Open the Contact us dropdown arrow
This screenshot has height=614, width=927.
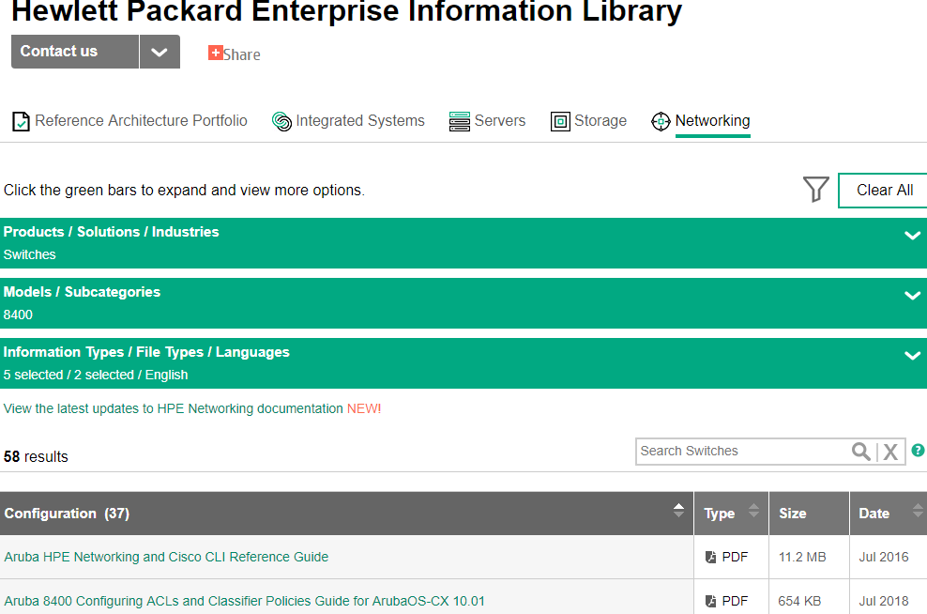160,52
